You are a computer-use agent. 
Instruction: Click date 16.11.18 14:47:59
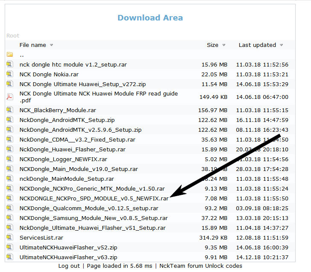[x=262, y=120]
